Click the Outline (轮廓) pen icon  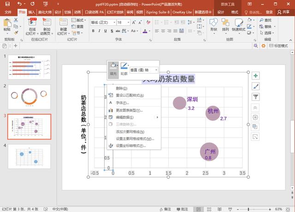tap(124, 66)
